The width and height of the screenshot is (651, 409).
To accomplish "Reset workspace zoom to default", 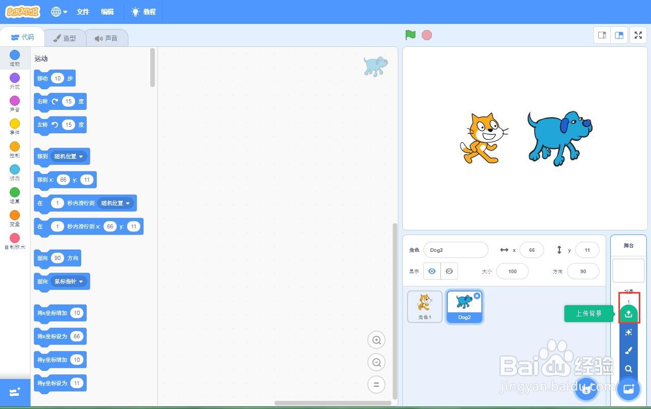I will (376, 385).
